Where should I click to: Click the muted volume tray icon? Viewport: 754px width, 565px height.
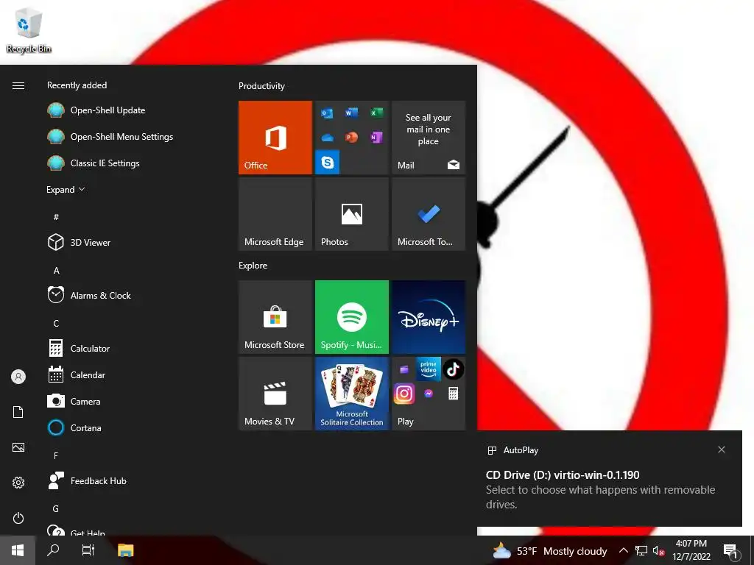click(x=658, y=550)
